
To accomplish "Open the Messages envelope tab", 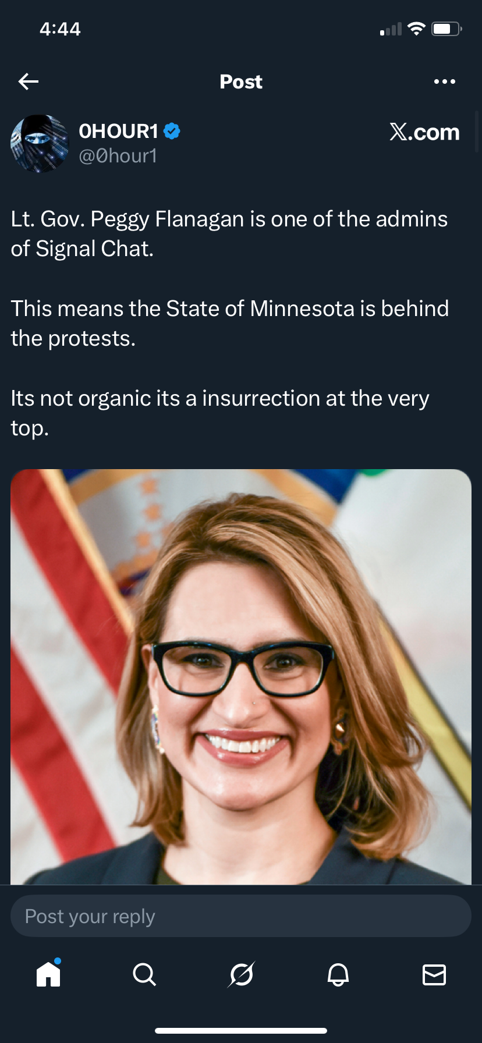I will pyautogui.click(x=434, y=974).
